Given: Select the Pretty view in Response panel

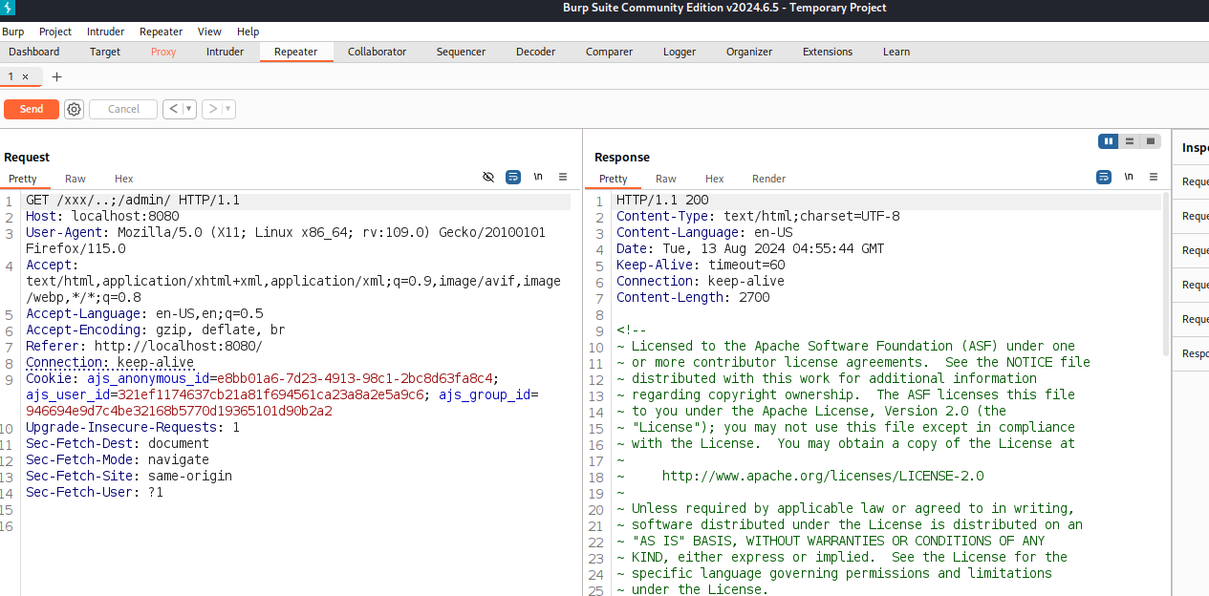Looking at the screenshot, I should [614, 179].
